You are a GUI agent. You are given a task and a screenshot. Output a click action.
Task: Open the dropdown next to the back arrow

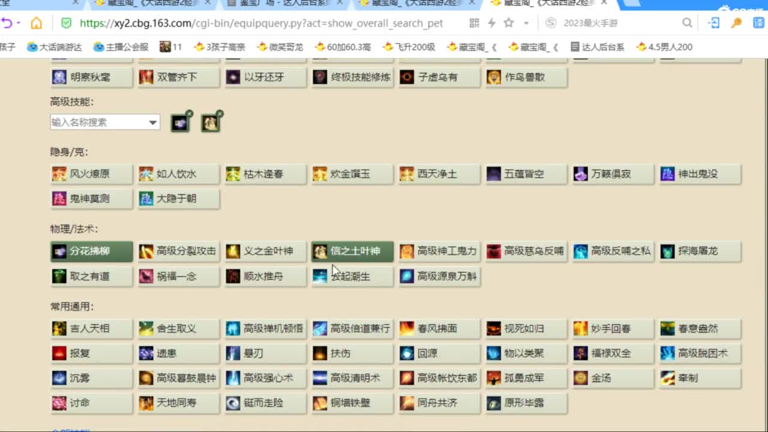click(18, 23)
